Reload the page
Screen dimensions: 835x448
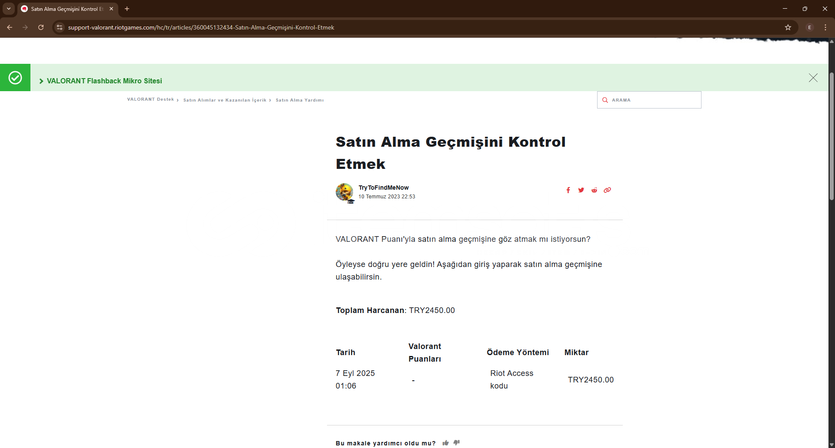point(41,27)
